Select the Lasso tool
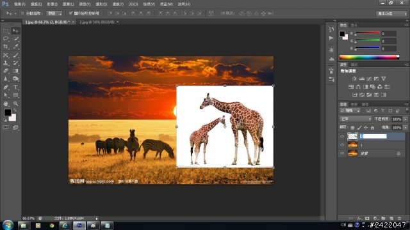This screenshot has width=410, height=230. coord(6,38)
